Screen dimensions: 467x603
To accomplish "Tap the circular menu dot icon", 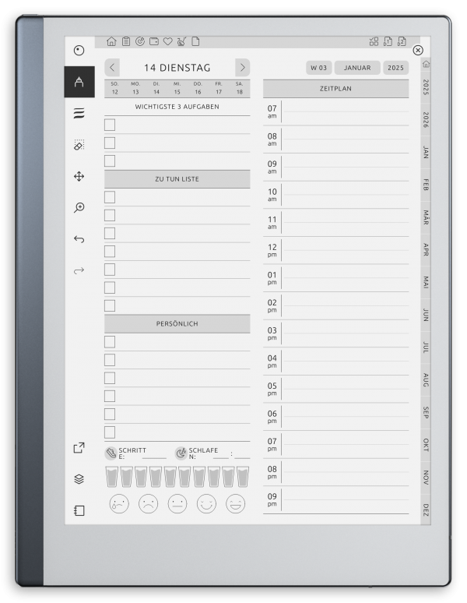I will 79,51.
